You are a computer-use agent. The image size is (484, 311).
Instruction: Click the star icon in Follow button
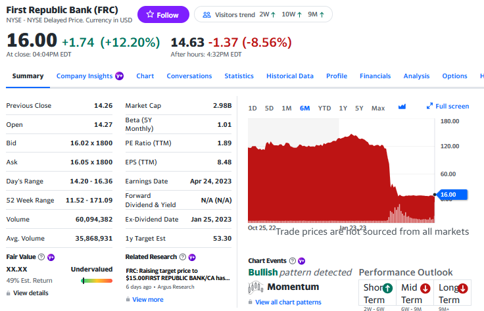pyautogui.click(x=150, y=14)
